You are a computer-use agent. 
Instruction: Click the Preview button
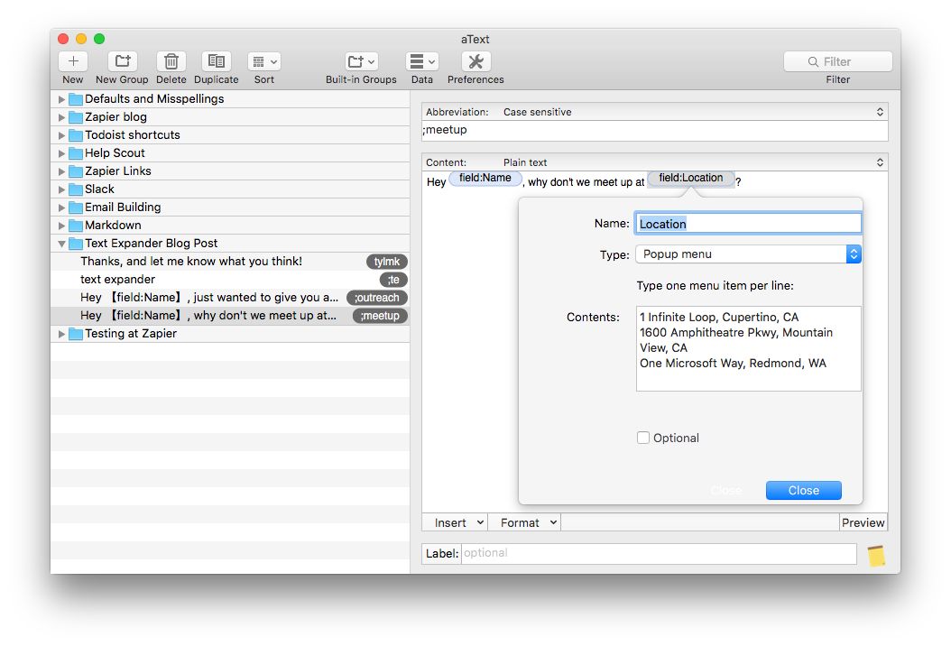[x=863, y=523]
